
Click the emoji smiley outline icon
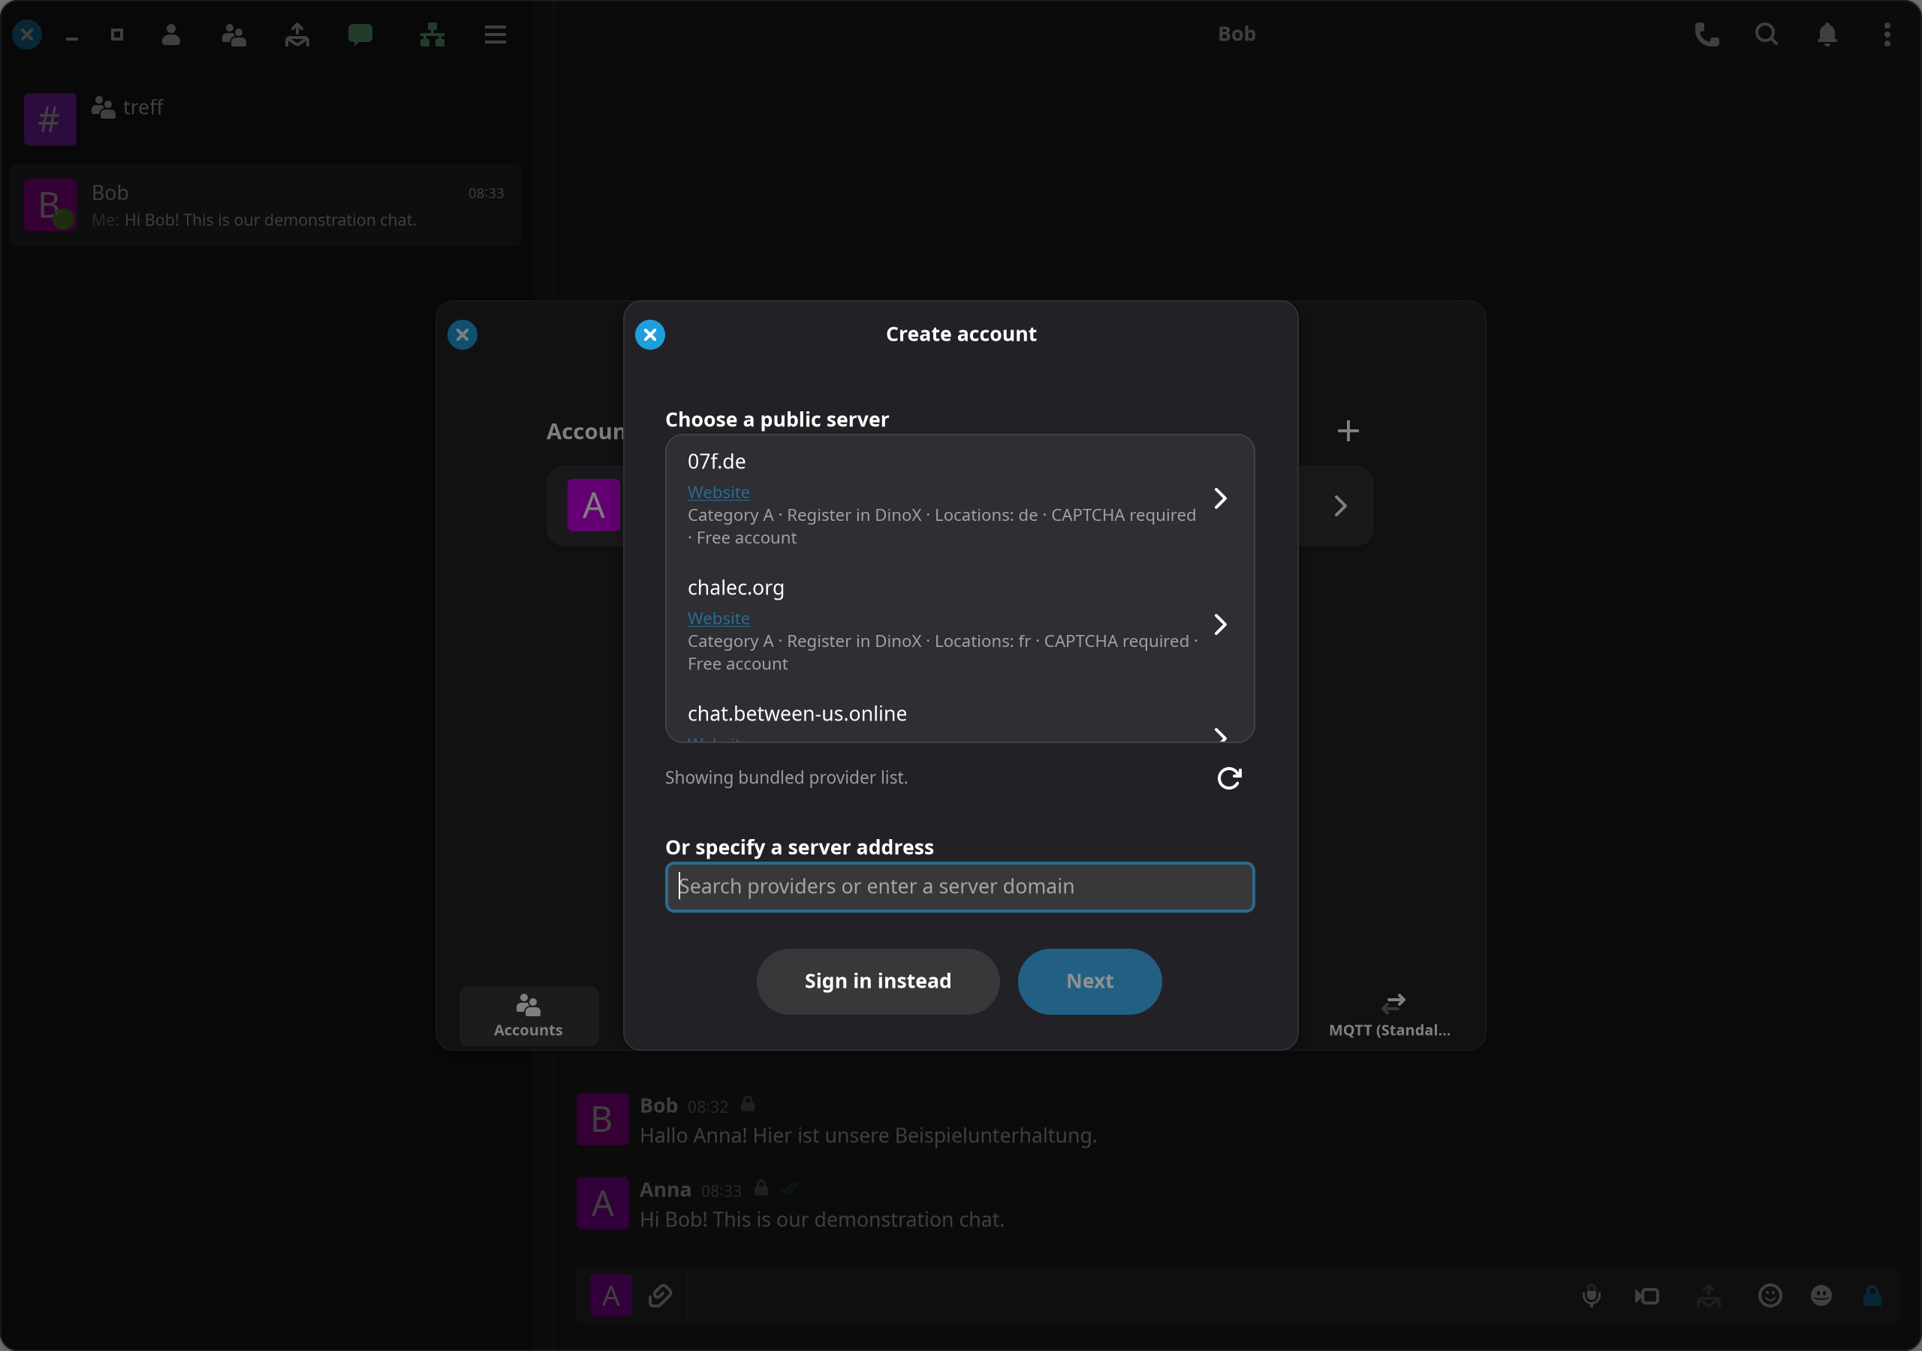[x=1770, y=1295]
